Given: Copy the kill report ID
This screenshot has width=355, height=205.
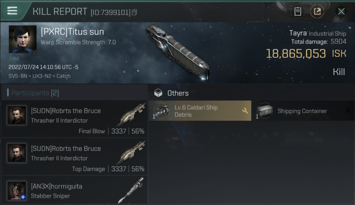Looking at the screenshot, I should point(134,12).
